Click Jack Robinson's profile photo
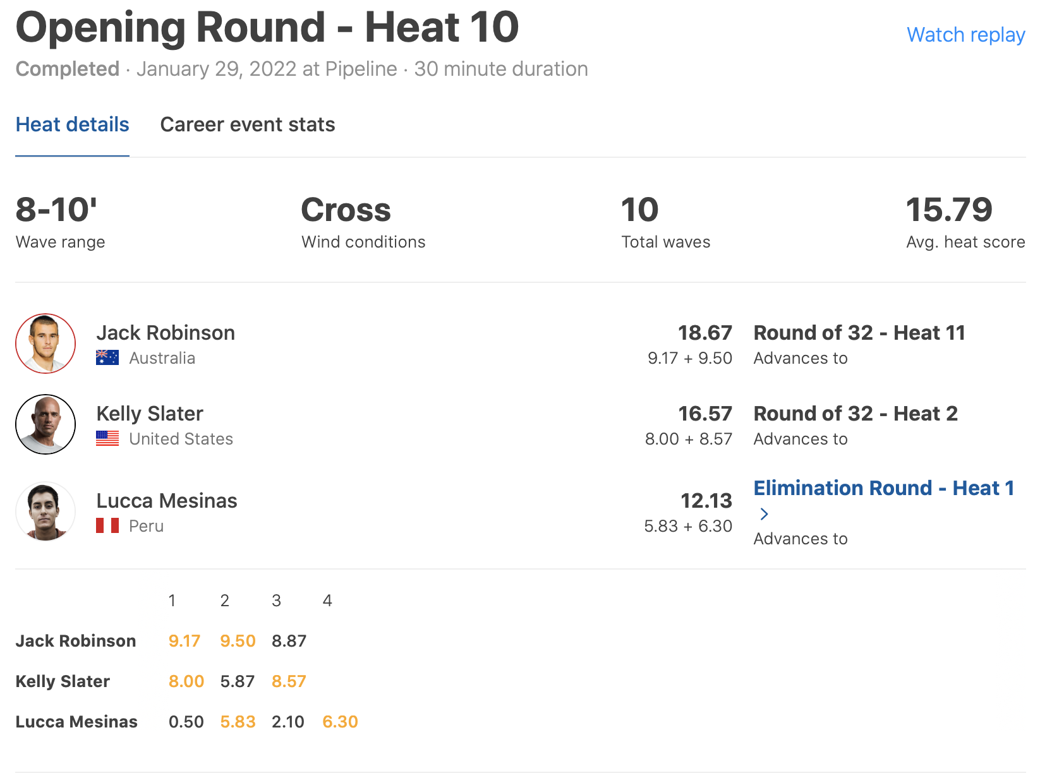This screenshot has height=778, width=1040. (x=45, y=344)
